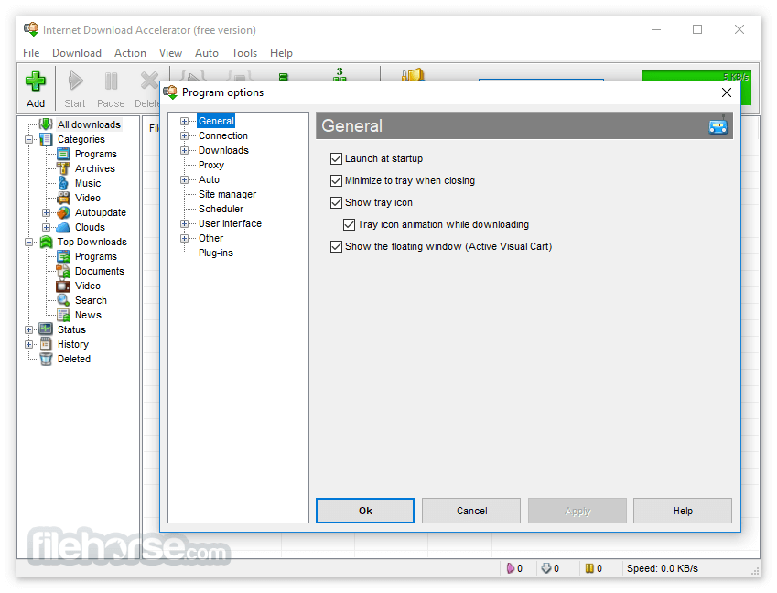The height and width of the screenshot is (593, 777).
Task: Open the Download menu
Action: 77,53
